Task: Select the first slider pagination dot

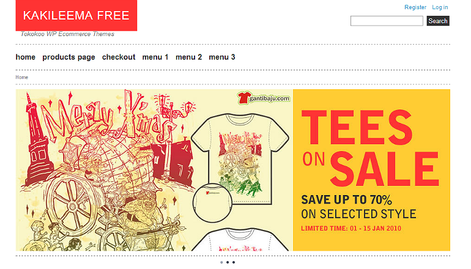Action: (221, 262)
